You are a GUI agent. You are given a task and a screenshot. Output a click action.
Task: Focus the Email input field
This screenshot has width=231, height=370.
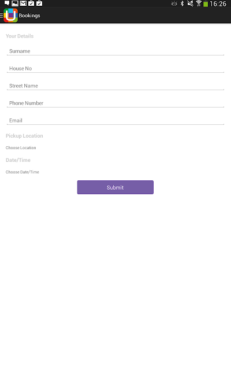tap(115, 120)
